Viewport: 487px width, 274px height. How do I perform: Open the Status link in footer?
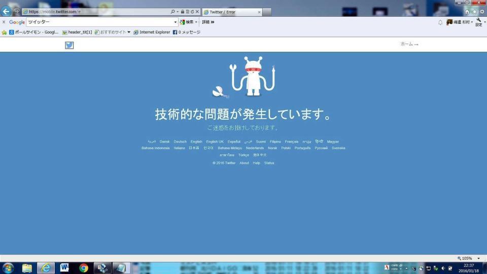pos(269,163)
